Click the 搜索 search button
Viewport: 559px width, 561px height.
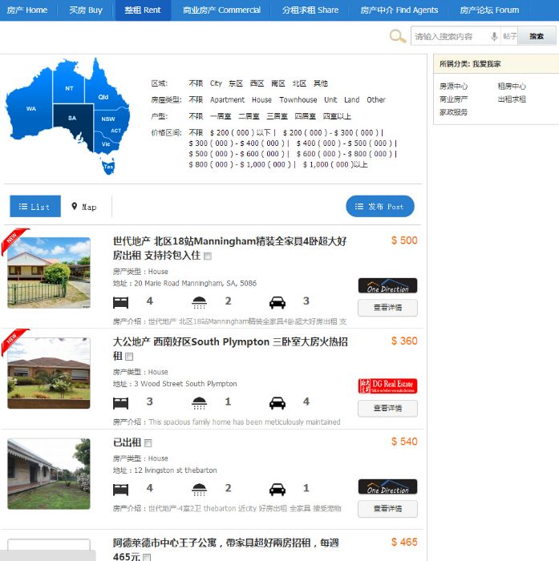(x=537, y=36)
